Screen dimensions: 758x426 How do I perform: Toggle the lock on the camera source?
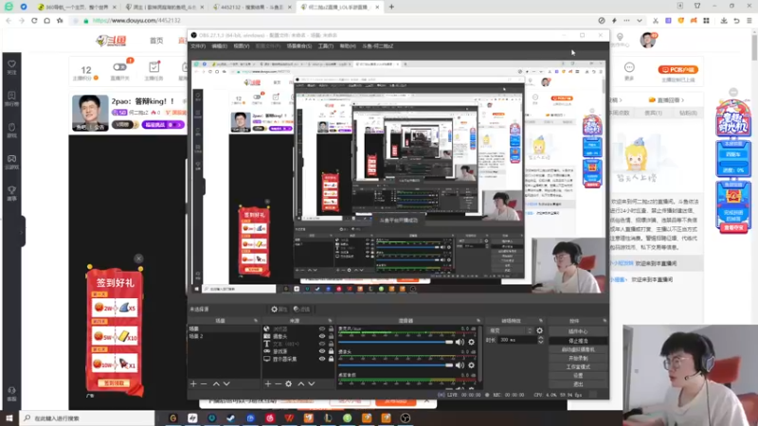[331, 337]
